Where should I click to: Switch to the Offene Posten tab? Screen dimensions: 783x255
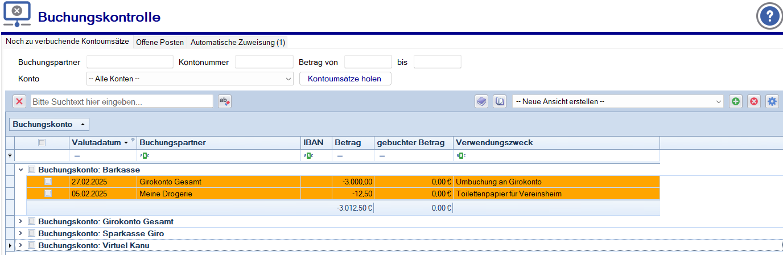(160, 42)
